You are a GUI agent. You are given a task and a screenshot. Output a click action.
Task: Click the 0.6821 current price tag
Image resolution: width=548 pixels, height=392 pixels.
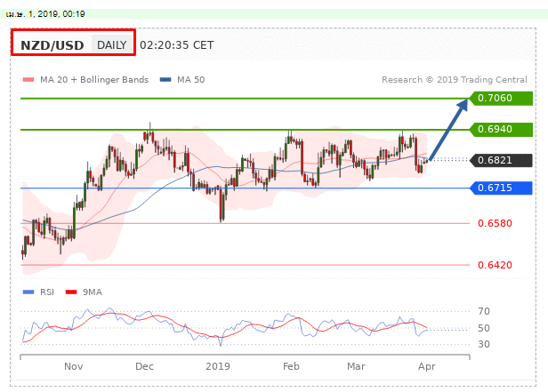(501, 160)
